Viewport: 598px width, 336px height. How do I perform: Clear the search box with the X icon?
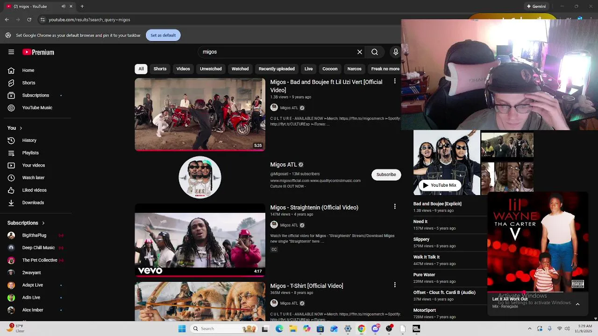[360, 52]
